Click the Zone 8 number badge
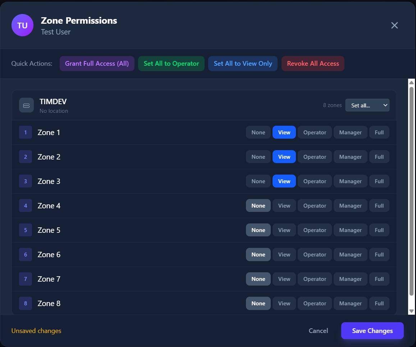416x347 pixels. [x=26, y=304]
